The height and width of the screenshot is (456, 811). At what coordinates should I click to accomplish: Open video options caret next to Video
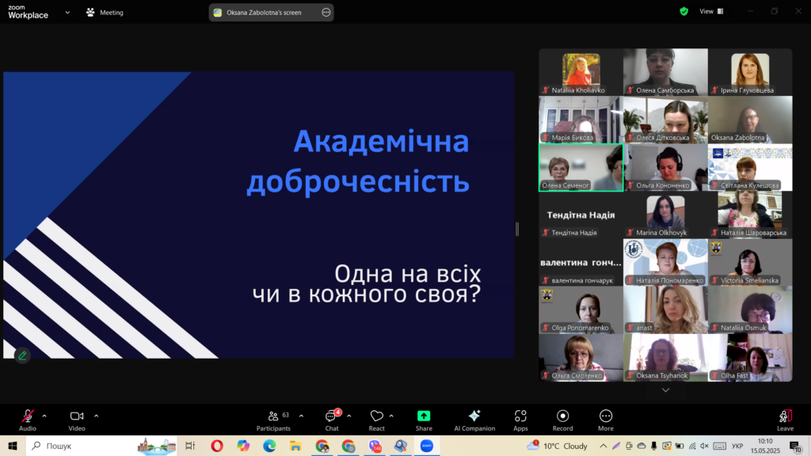(96, 416)
